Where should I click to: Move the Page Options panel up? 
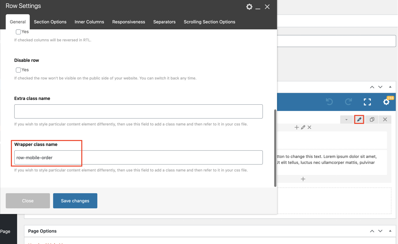pyautogui.click(x=372, y=231)
